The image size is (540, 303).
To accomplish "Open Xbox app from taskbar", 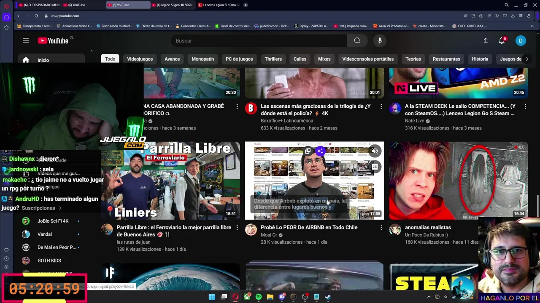I will (247, 297).
